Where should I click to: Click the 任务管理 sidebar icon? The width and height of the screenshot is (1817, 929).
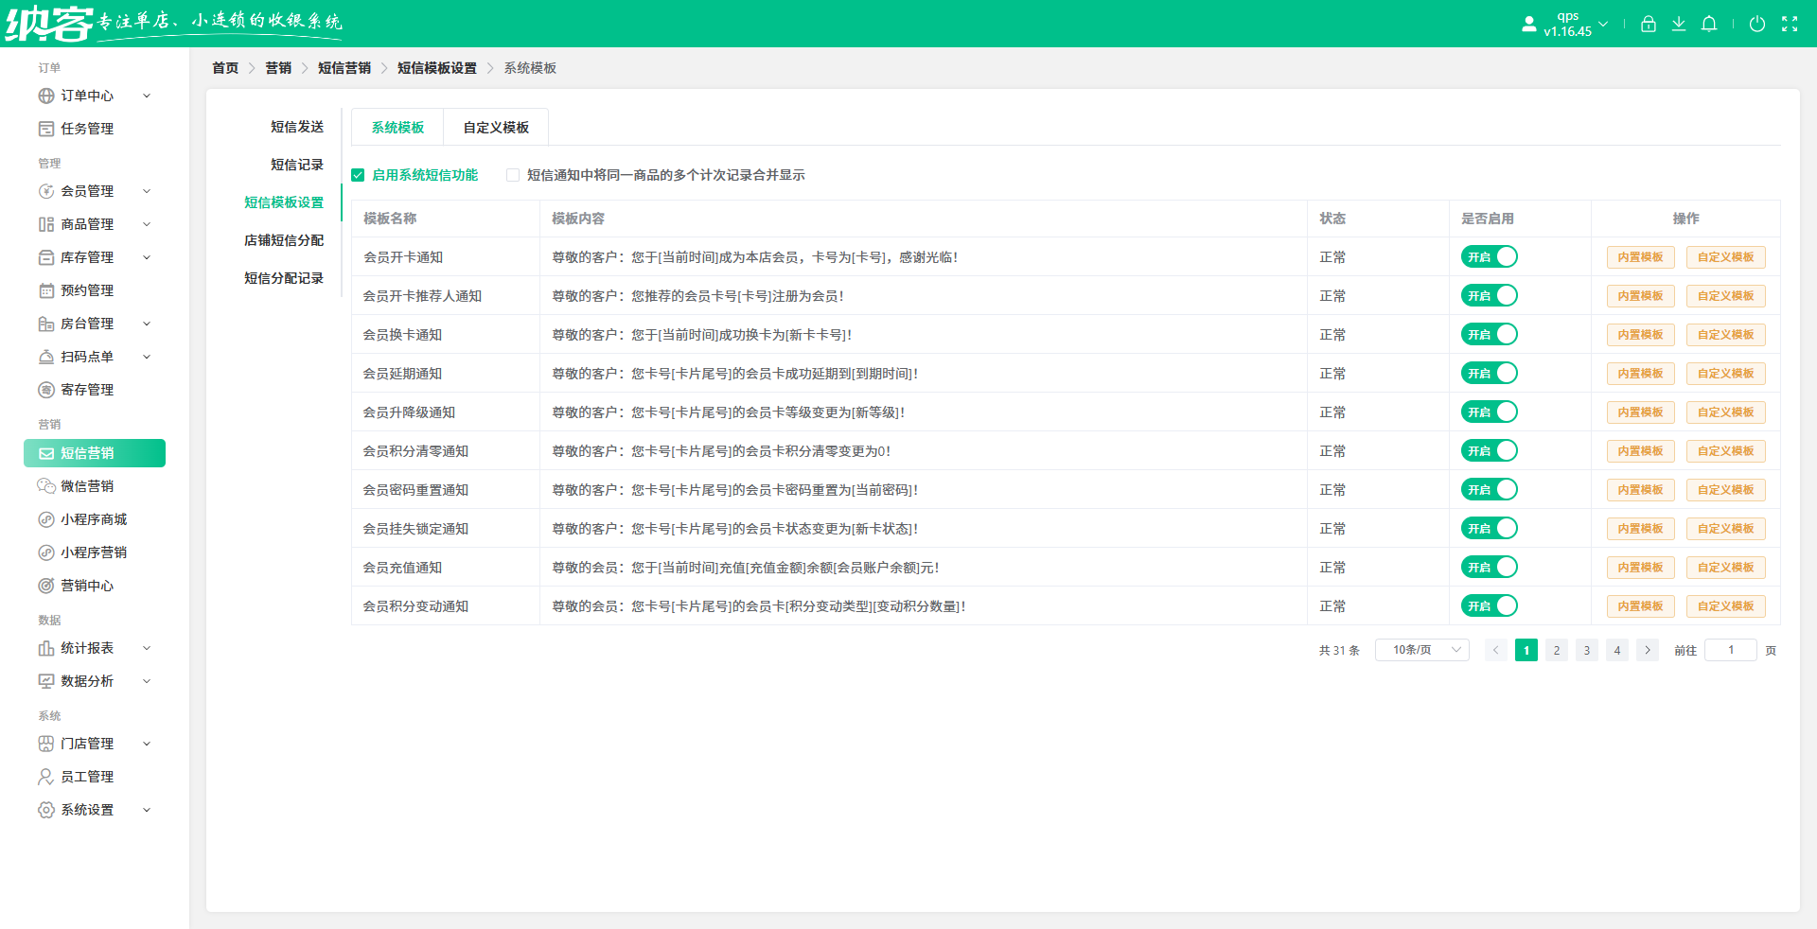tap(46, 129)
